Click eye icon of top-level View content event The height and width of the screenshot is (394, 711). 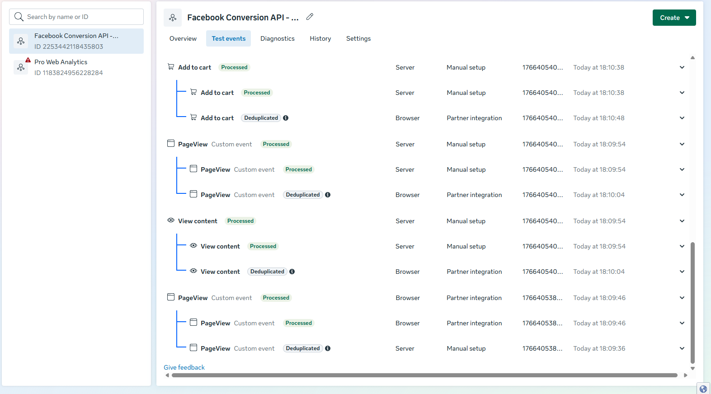[x=171, y=220]
